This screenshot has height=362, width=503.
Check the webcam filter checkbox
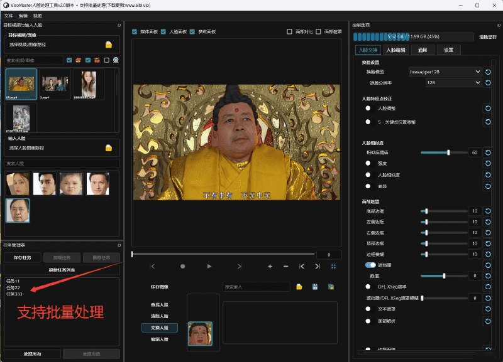pyautogui.click(x=107, y=60)
